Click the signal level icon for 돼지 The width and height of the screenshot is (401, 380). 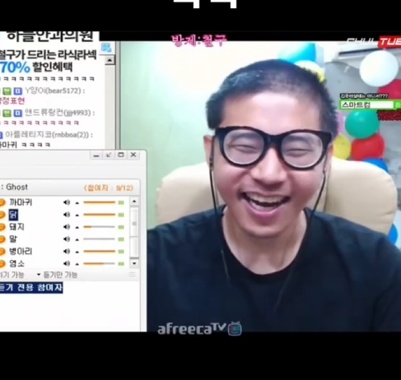[121, 227]
